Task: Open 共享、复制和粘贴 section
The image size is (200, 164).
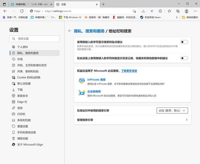Action: point(34,71)
